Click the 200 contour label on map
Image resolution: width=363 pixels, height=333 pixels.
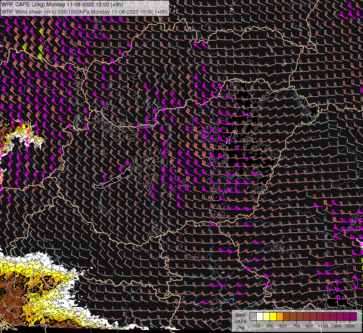click(13, 262)
